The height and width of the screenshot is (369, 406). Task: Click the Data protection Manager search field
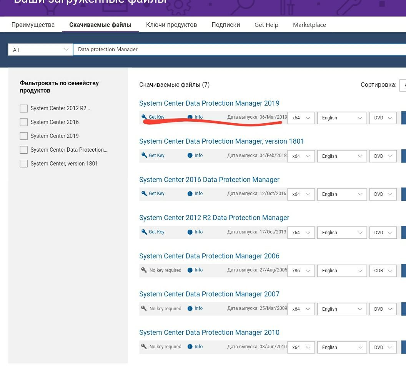(240, 50)
